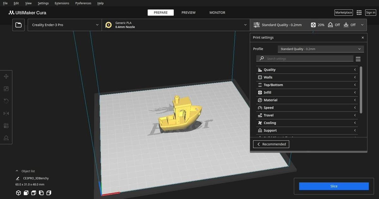Select the Per Model Settings tool
Image resolution: width=379 pixels, height=199 pixels.
6,126
